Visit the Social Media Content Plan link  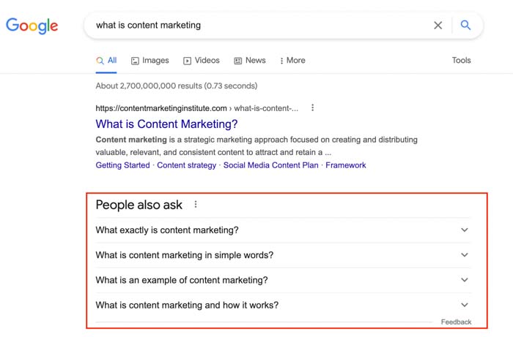pyautogui.click(x=271, y=165)
